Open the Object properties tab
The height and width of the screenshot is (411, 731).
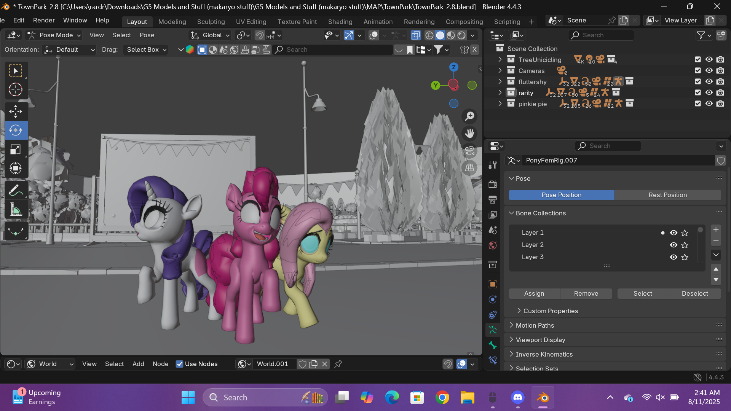click(493, 284)
